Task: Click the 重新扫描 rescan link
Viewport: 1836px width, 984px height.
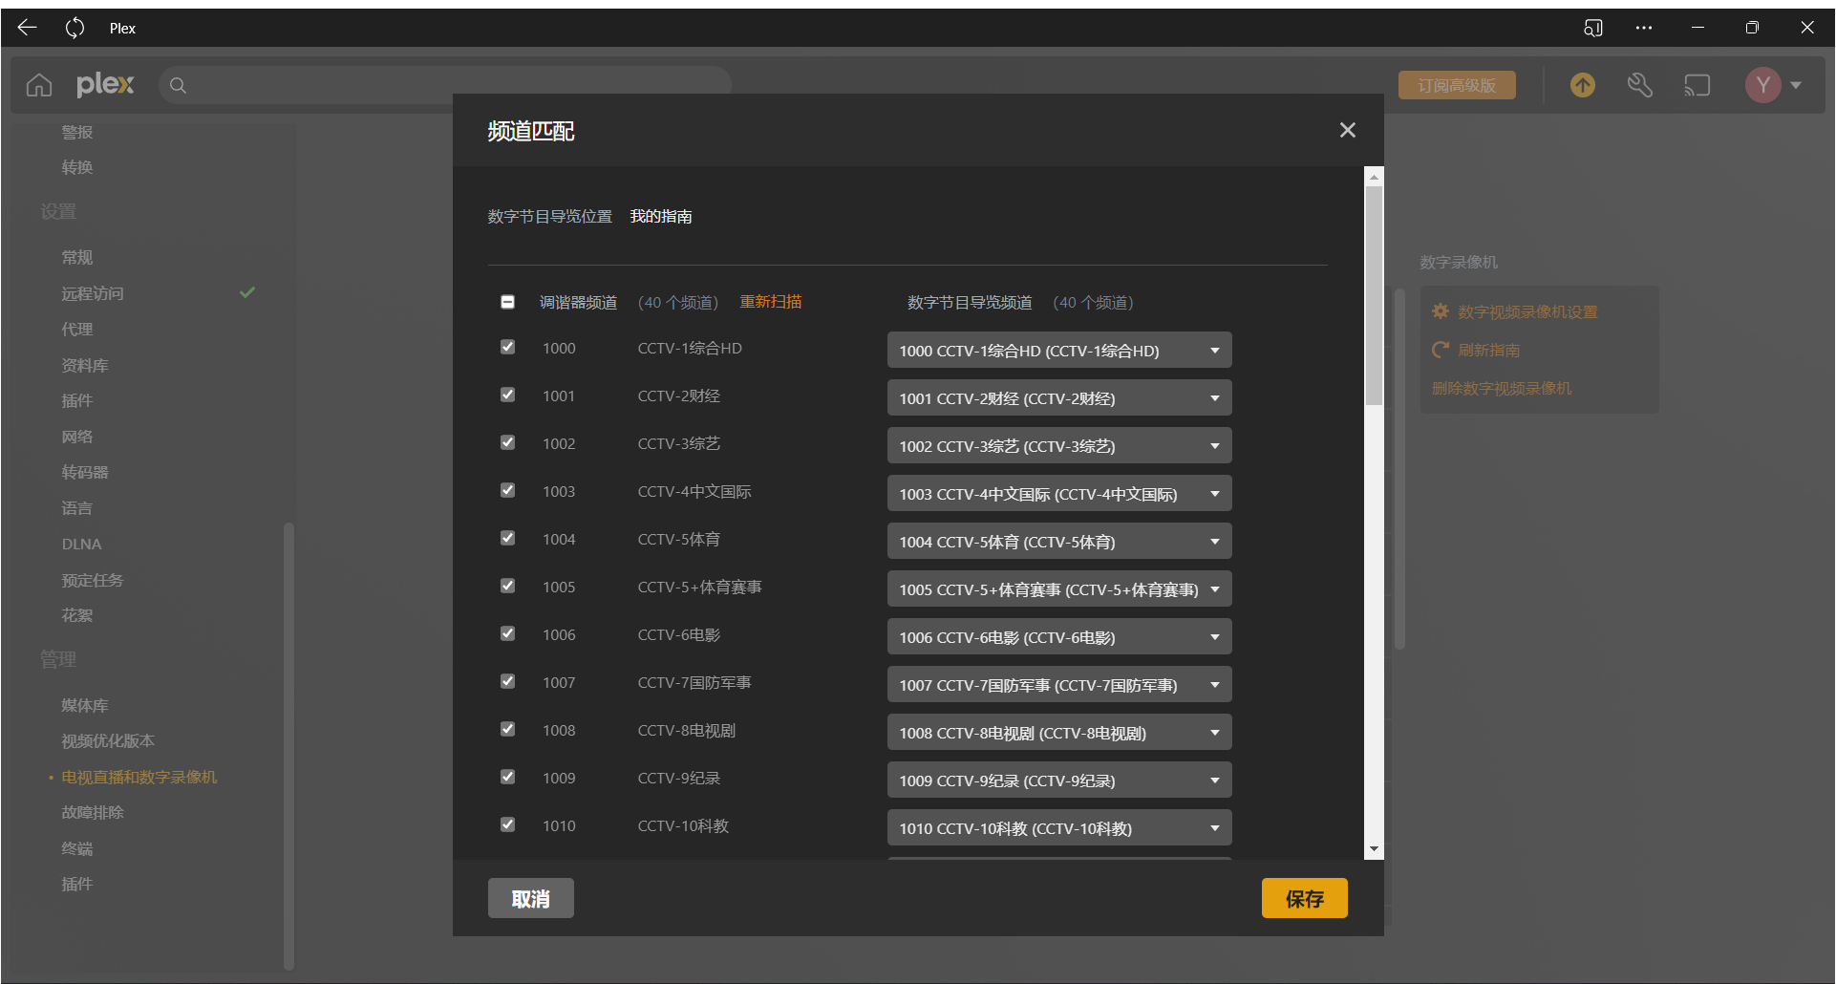Action: (770, 302)
